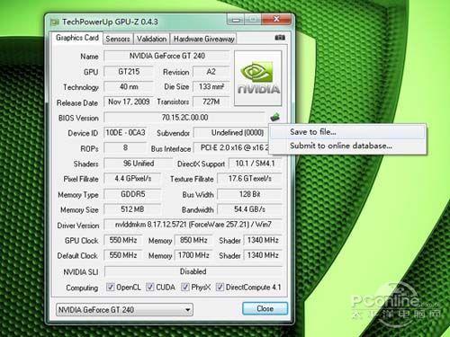The height and width of the screenshot is (337, 450).
Task: Click the Memory Type value GDDR5
Action: pyautogui.click(x=132, y=194)
